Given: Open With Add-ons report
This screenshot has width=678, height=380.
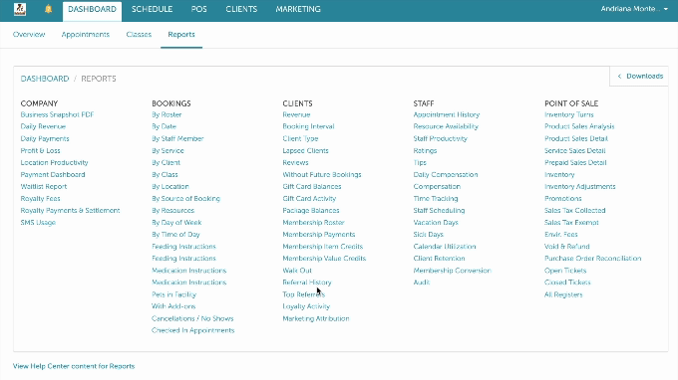Looking at the screenshot, I should click(173, 306).
